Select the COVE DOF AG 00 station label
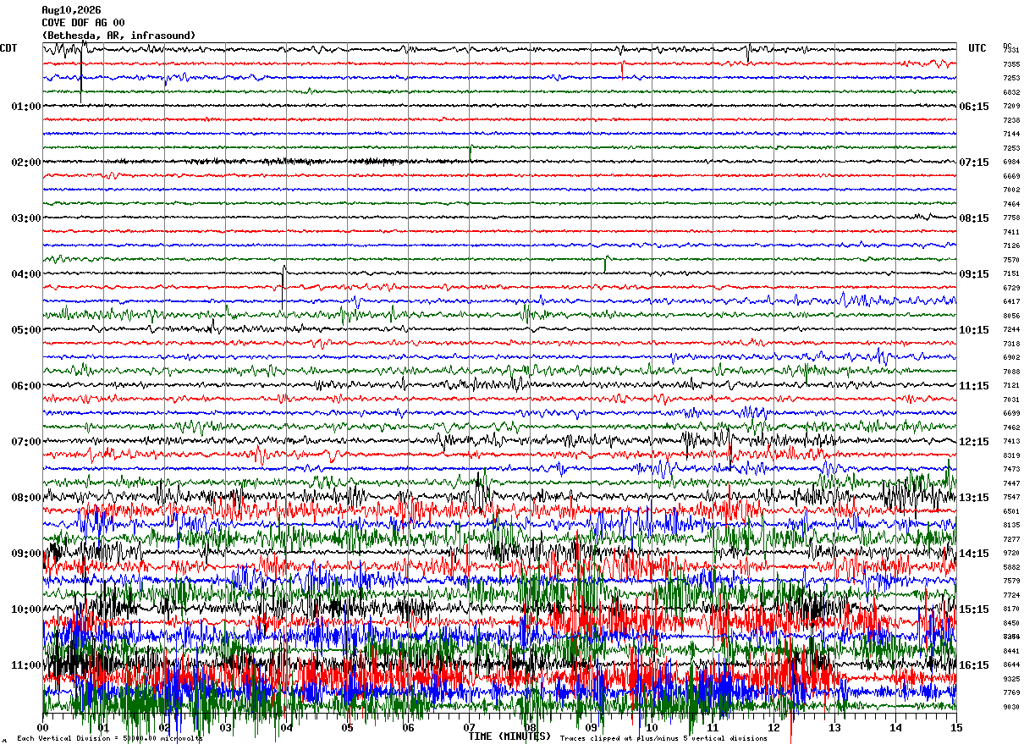1024x750 pixels. (x=83, y=23)
